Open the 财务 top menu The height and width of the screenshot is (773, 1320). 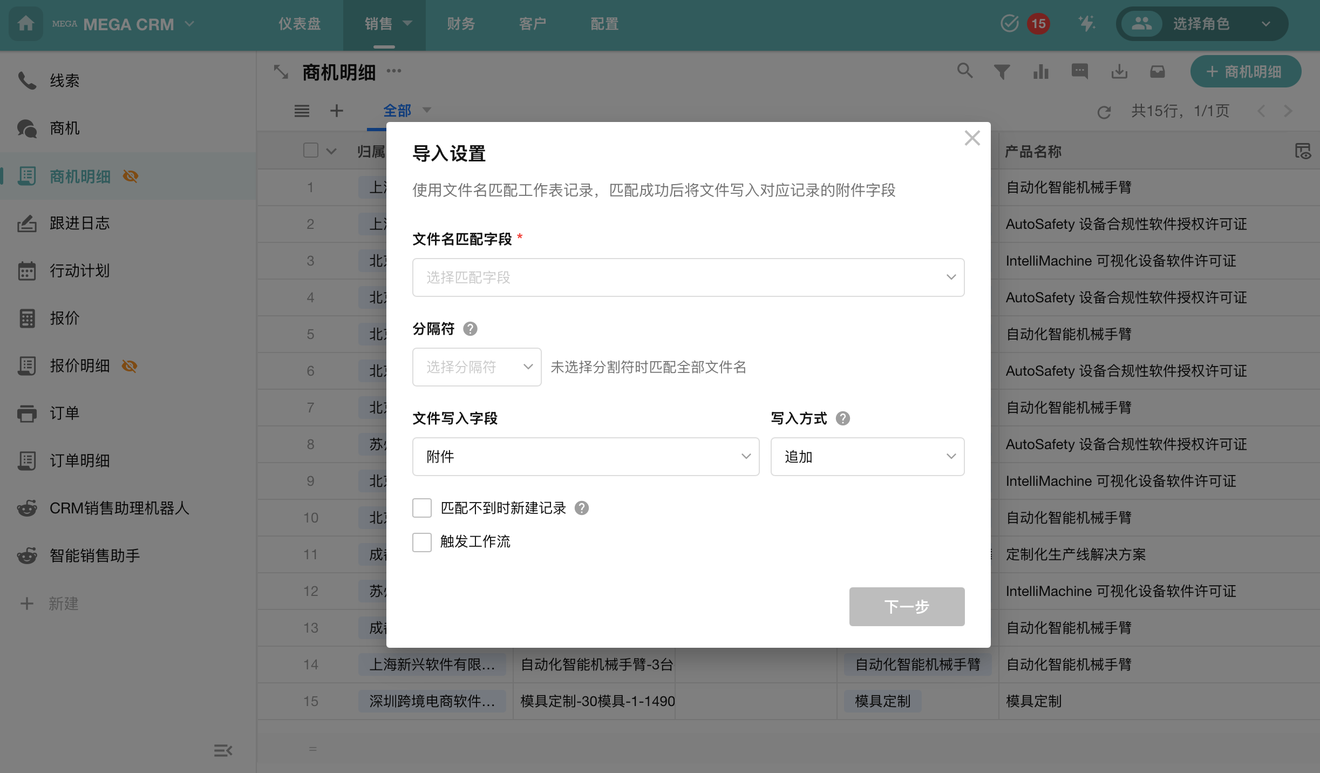pyautogui.click(x=461, y=24)
